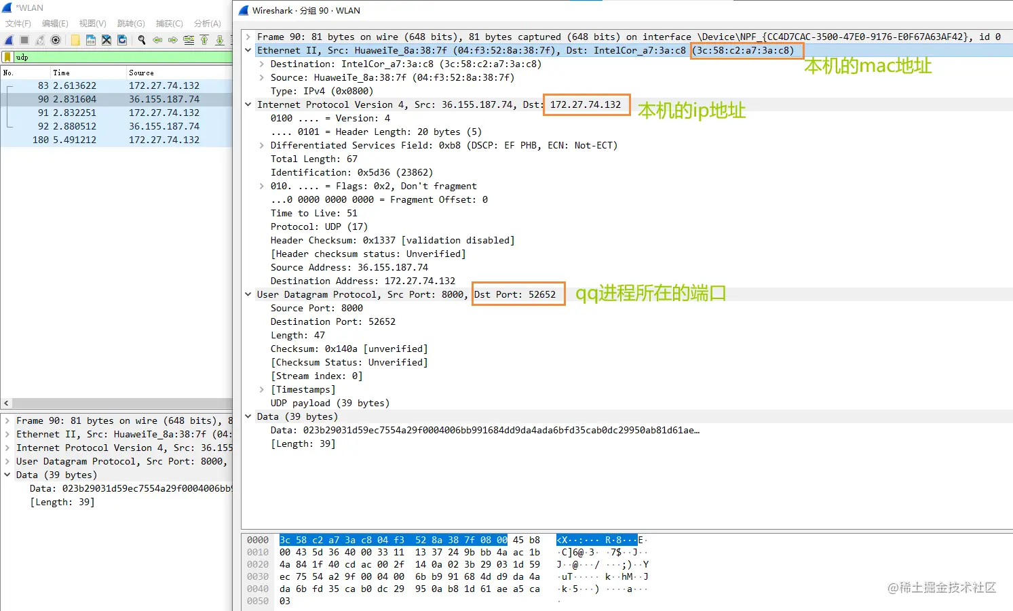
Task: Click the highlighted hex bytes in row 0000
Action: pyautogui.click(x=393, y=540)
